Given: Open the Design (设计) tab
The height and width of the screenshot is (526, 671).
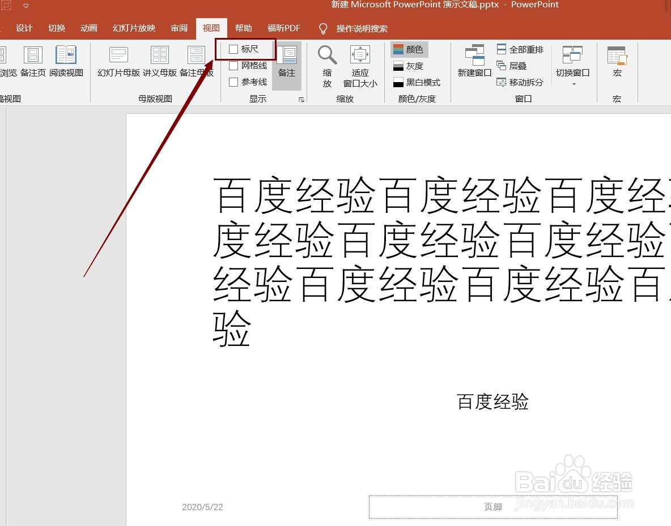Looking at the screenshot, I should pyautogui.click(x=24, y=28).
